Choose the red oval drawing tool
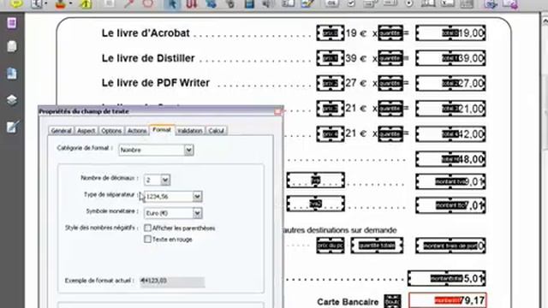 click(x=148, y=3)
